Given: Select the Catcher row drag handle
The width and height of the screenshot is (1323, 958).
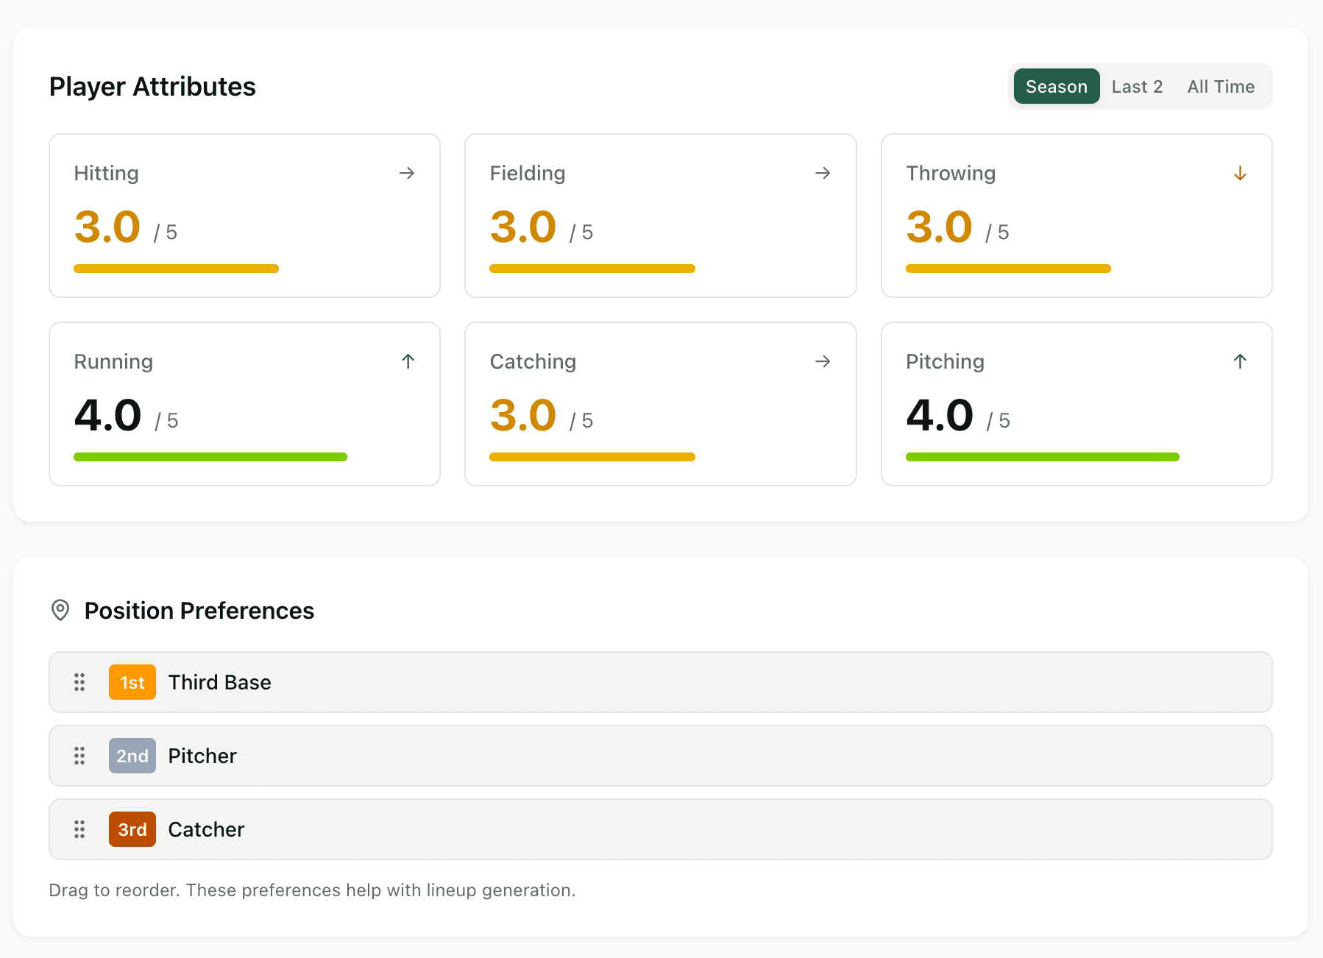Looking at the screenshot, I should 79,829.
